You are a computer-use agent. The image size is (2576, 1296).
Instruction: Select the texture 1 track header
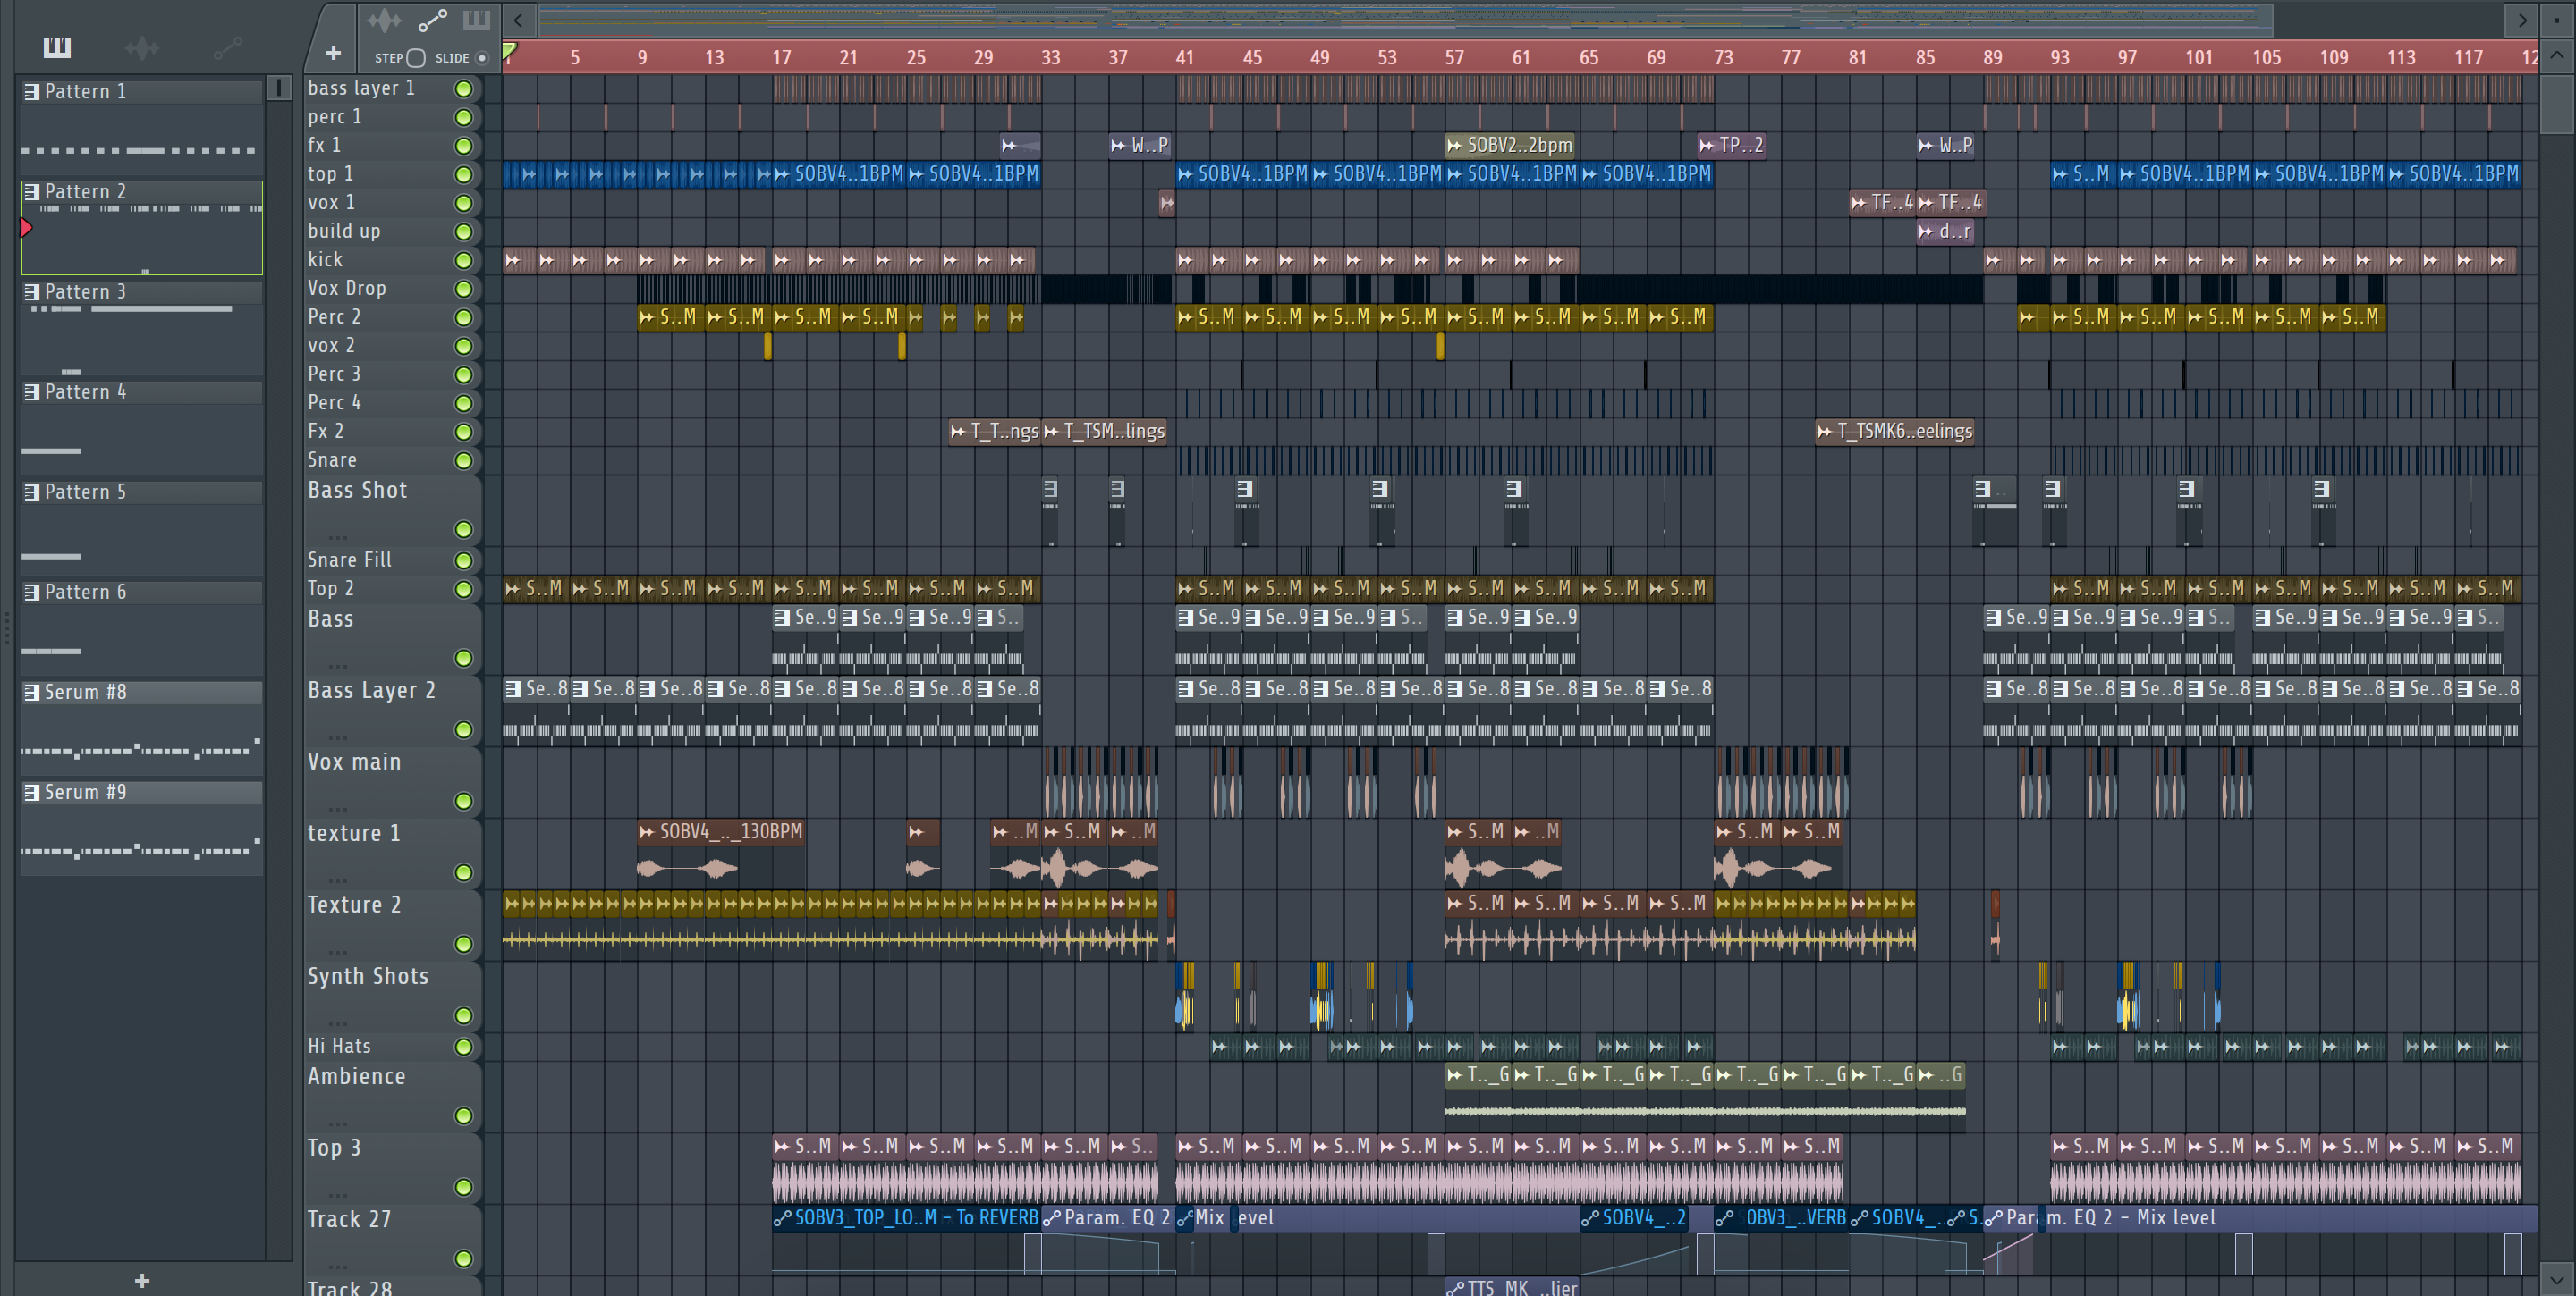click(392, 854)
